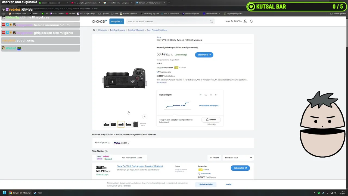This screenshot has height=196, width=348.
Task: Open 'Çerez Politikası' link in cookie banner
Action: pyautogui.click(x=124, y=186)
